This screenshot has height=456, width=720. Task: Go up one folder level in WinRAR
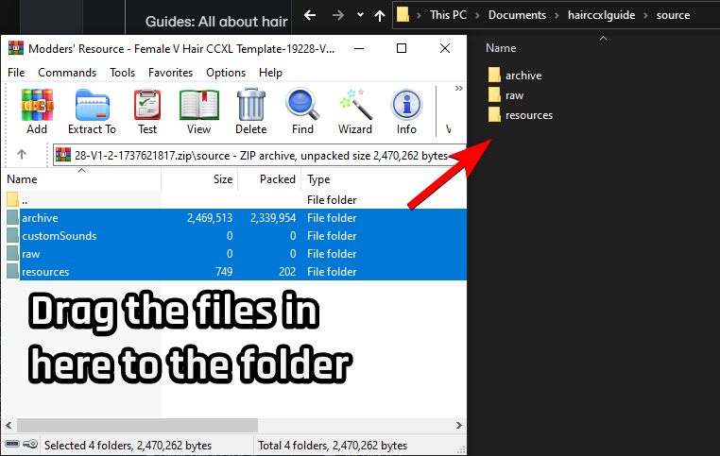[22, 155]
